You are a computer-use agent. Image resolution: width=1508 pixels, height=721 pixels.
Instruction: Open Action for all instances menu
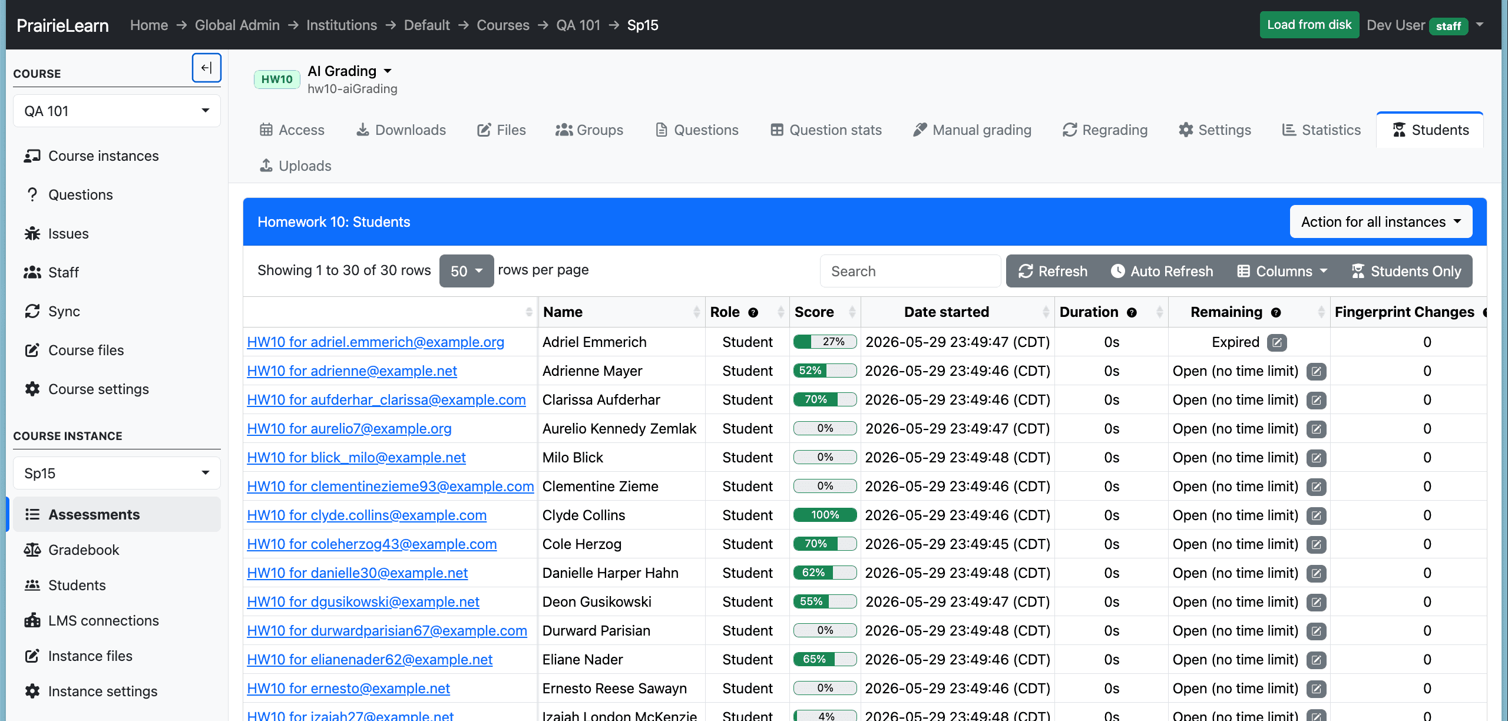pyautogui.click(x=1381, y=222)
